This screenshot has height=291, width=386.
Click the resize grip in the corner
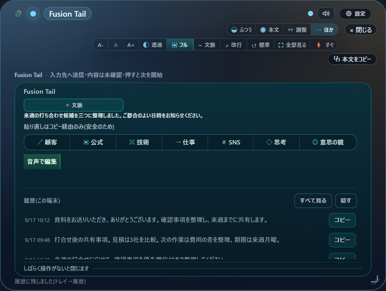pos(375,280)
